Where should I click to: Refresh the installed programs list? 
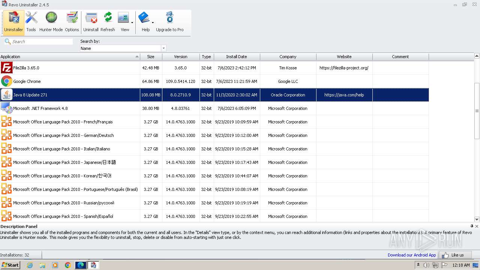[108, 22]
